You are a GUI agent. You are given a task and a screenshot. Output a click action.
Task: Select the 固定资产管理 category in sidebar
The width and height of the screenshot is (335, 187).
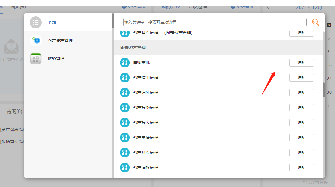(x=68, y=40)
